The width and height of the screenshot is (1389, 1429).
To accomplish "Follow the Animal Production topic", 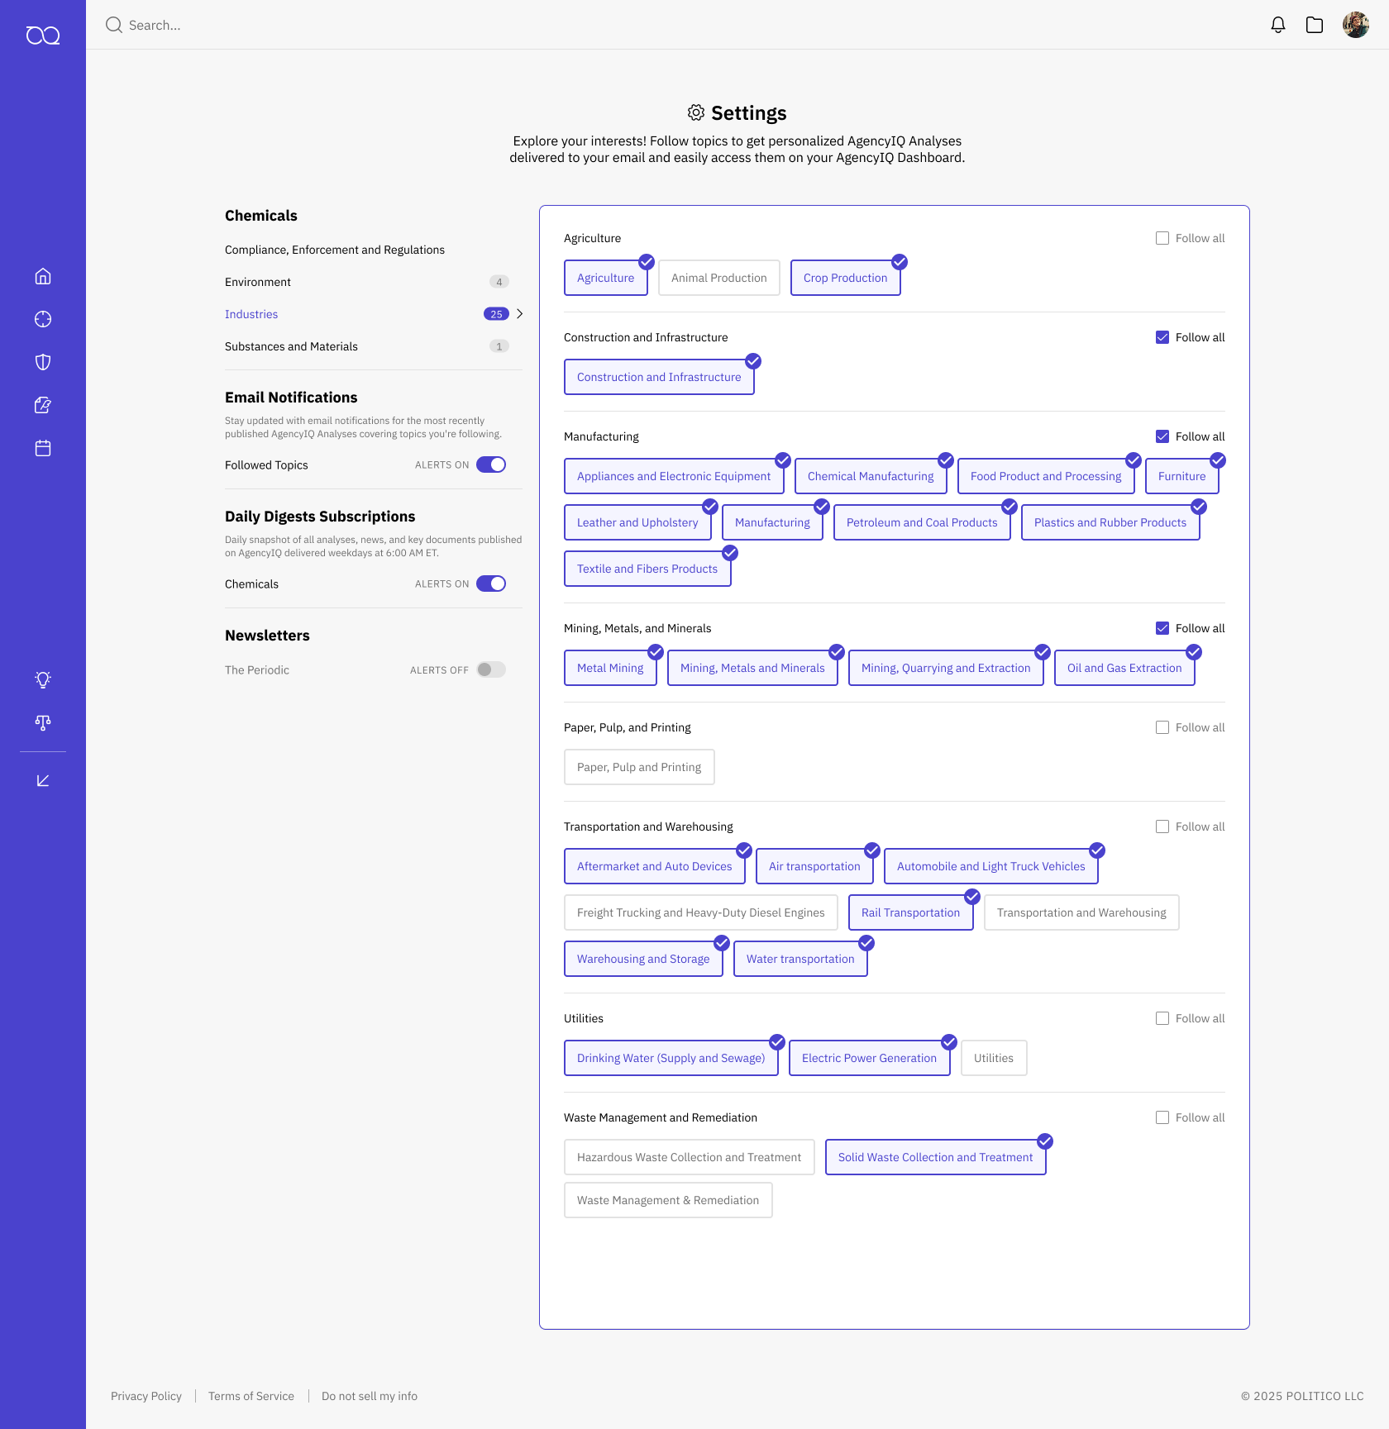I will pos(718,278).
